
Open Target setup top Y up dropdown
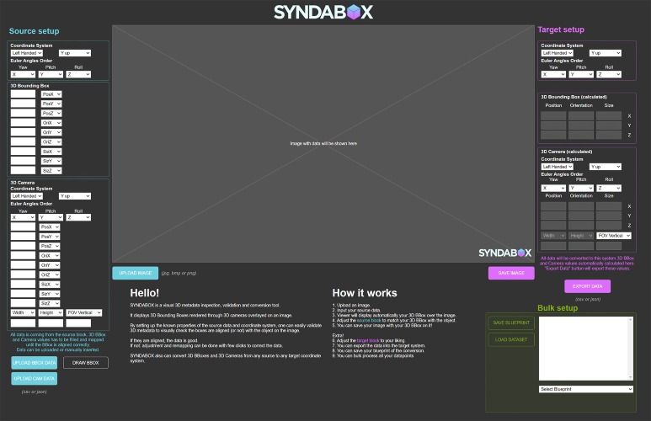pyautogui.click(x=606, y=53)
